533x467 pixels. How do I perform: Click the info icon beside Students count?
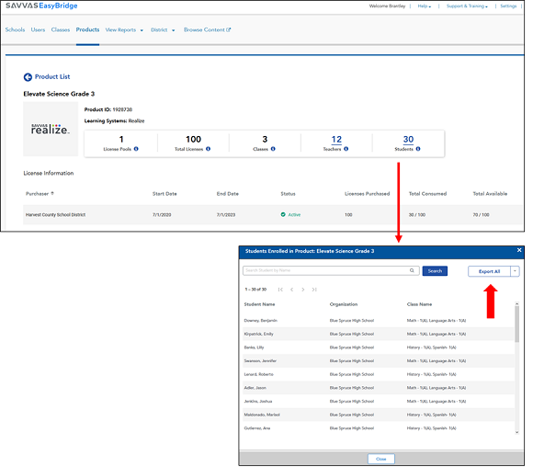(418, 149)
